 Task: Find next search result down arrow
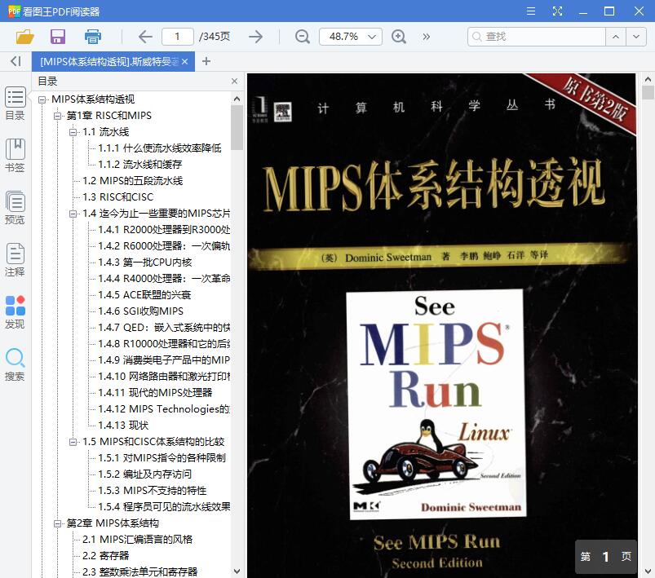(x=636, y=37)
